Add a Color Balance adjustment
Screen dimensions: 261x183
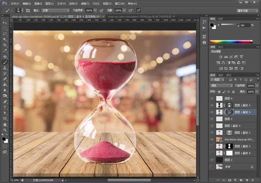(223, 62)
